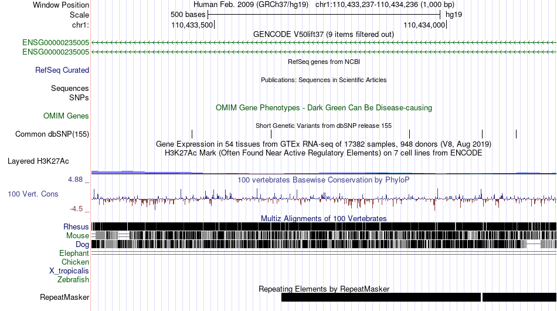
Task: Open the SNPs track label
Action: pos(79,97)
